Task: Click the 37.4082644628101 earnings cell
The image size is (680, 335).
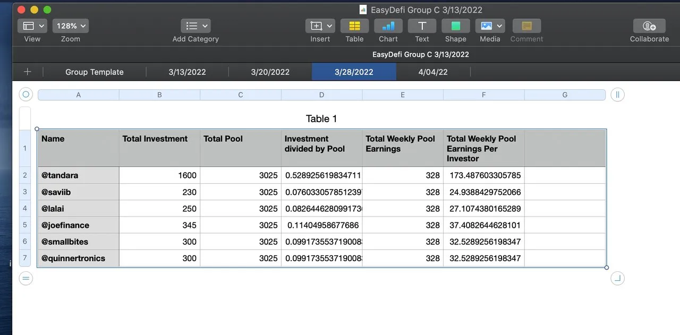Action: tap(483, 225)
